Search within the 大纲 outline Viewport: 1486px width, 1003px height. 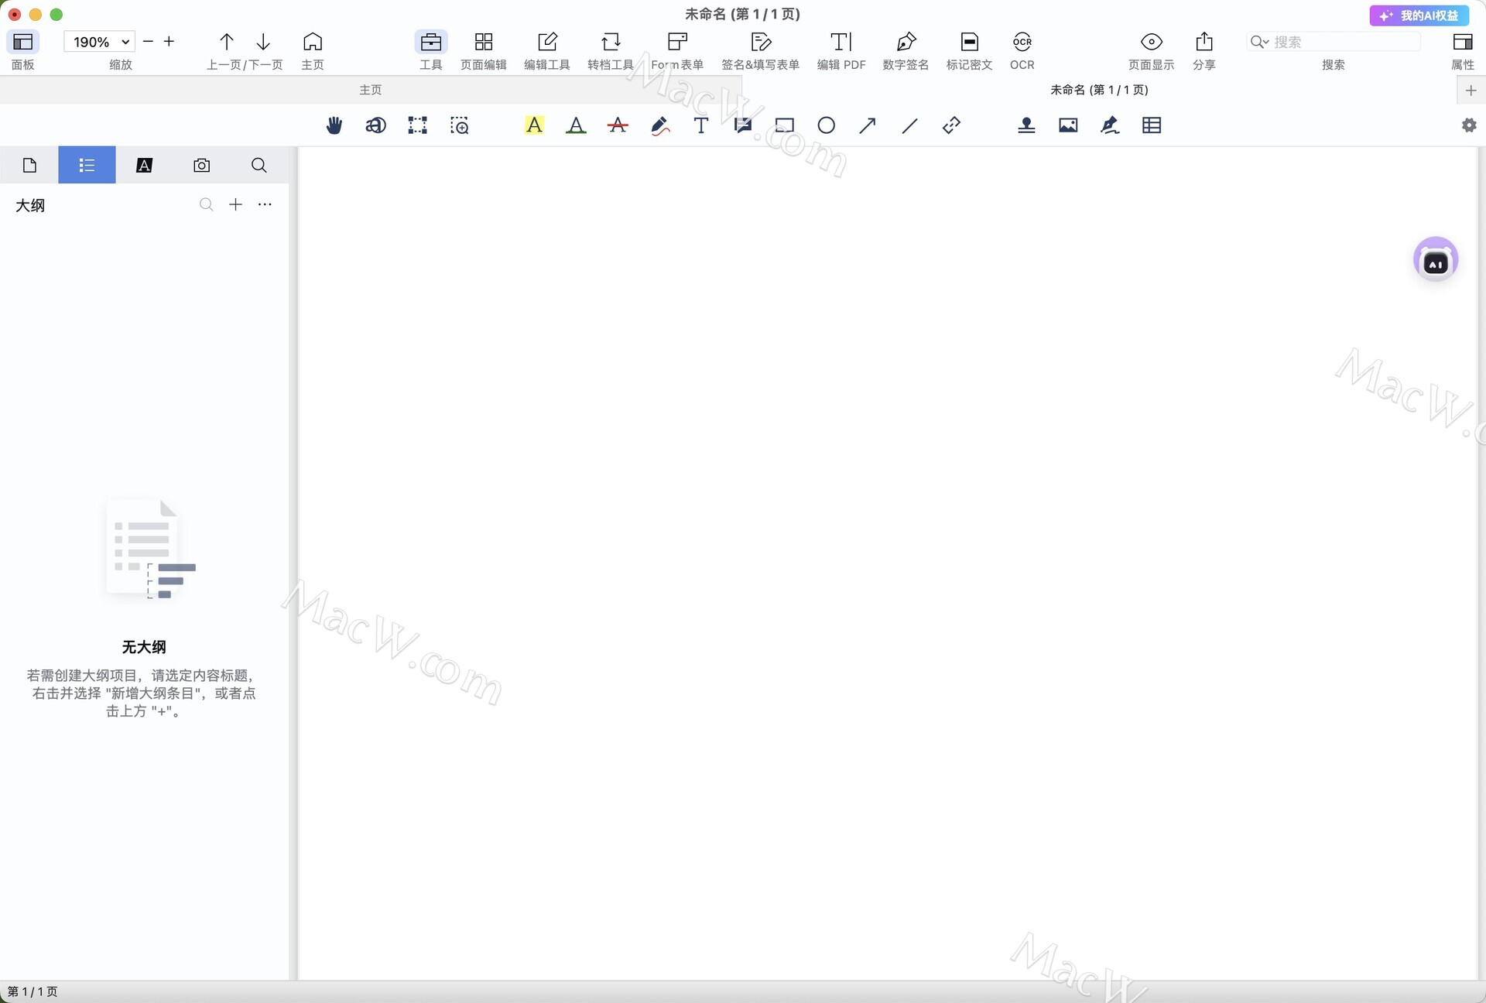coord(206,204)
